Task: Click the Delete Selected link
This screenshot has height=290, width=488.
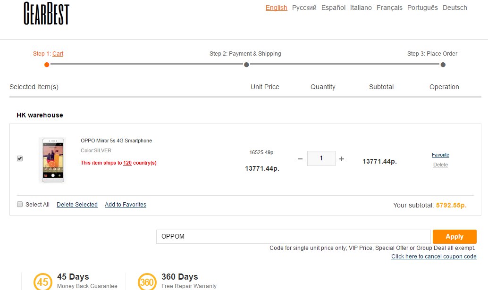Action: click(77, 205)
